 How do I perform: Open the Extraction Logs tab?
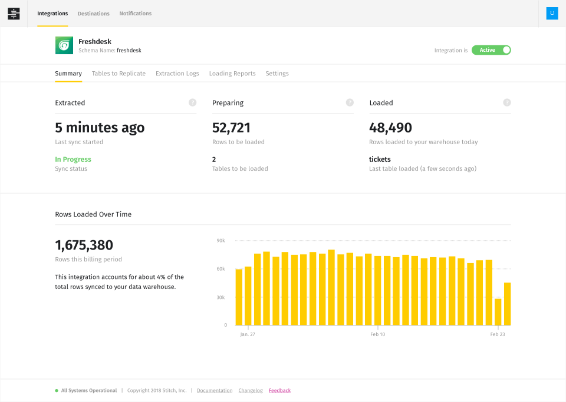(x=177, y=74)
